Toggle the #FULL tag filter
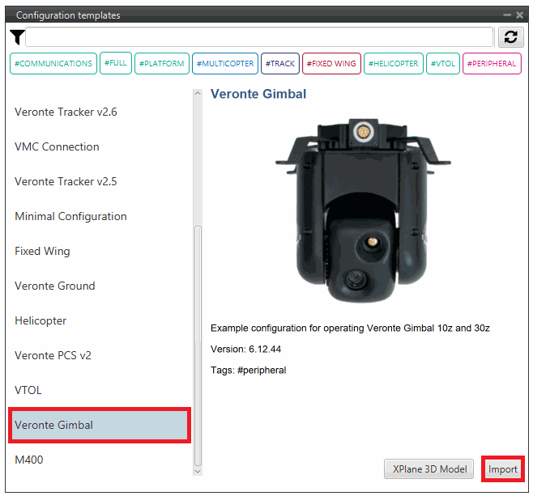533x496 pixels. point(116,64)
